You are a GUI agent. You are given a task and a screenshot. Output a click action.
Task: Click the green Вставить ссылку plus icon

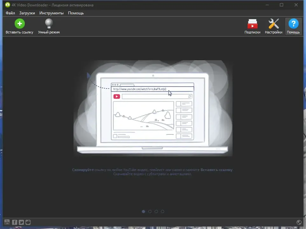pyautogui.click(x=19, y=24)
